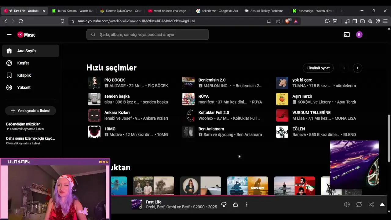Open the purple account avatar
Viewport: 391px width, 220px height.
(359, 35)
